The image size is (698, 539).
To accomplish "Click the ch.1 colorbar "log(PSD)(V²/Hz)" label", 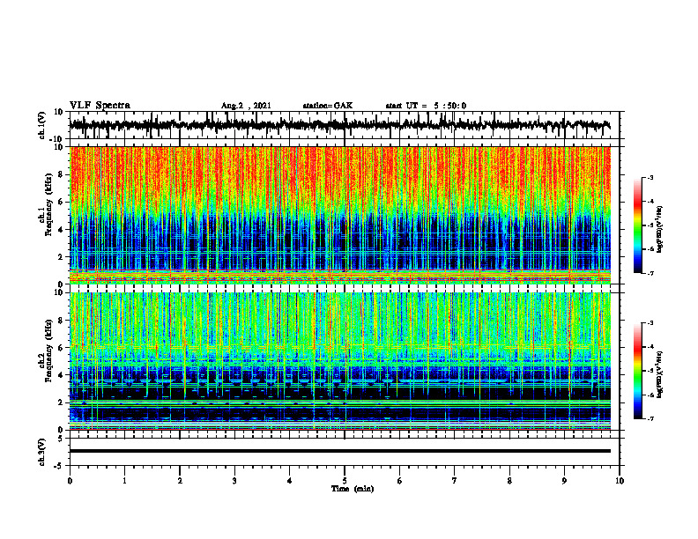I will pos(660,230).
